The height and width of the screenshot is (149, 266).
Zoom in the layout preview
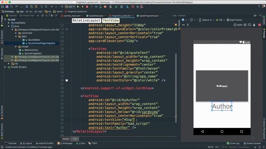click(245, 25)
